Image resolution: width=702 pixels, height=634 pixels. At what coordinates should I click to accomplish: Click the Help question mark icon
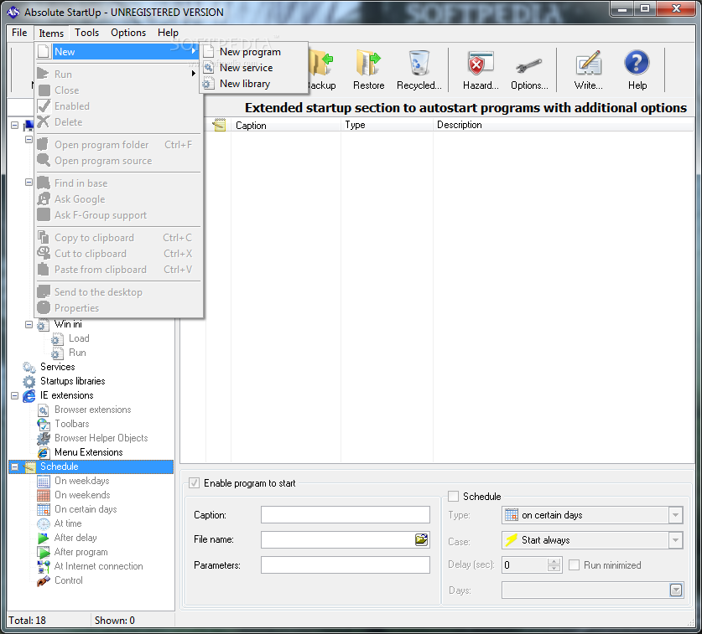(x=637, y=63)
